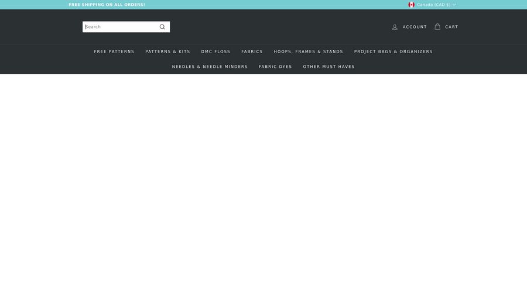Screen dimensions: 527x296
Task: Navigate to the Fabrics menu item
Action: 252,51
